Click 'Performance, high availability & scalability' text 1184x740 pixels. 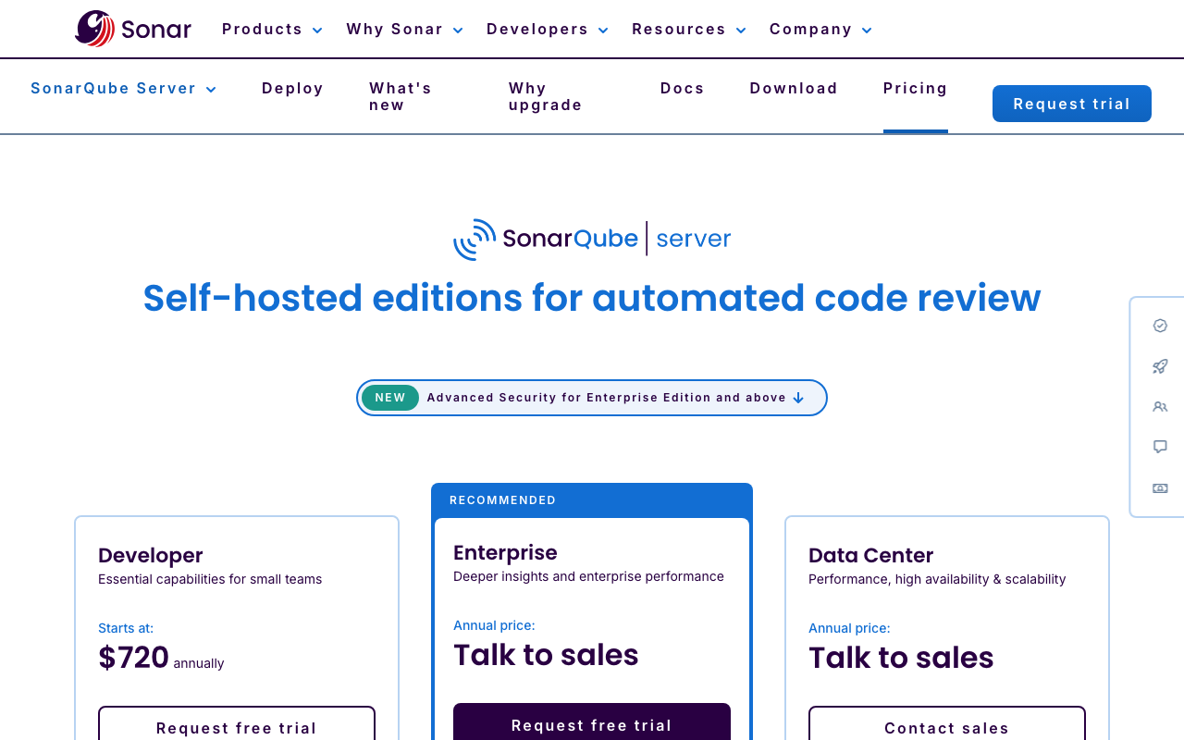tap(937, 579)
